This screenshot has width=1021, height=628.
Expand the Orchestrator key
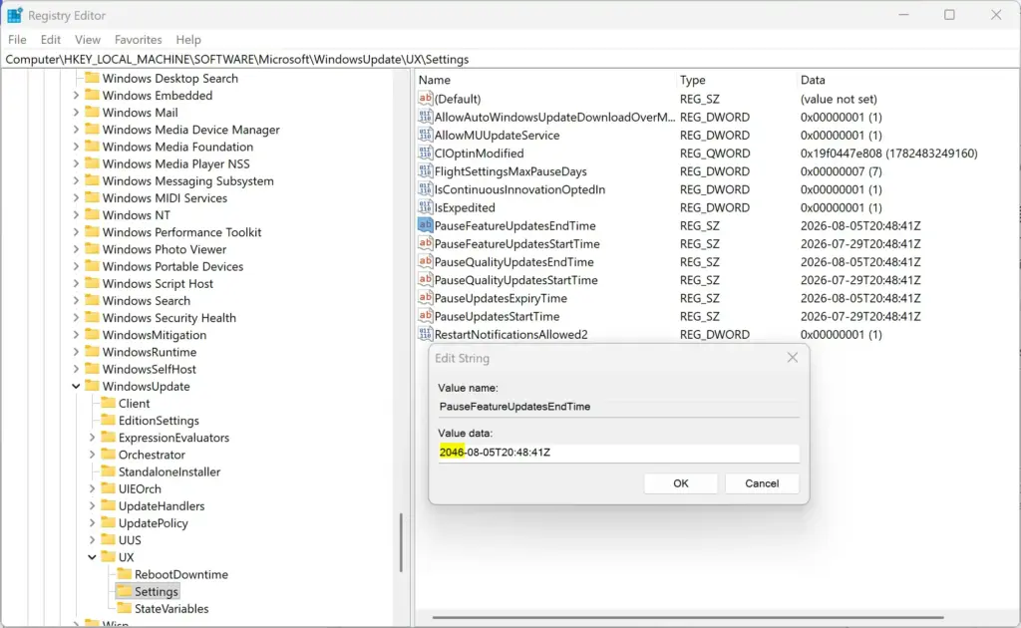(92, 455)
